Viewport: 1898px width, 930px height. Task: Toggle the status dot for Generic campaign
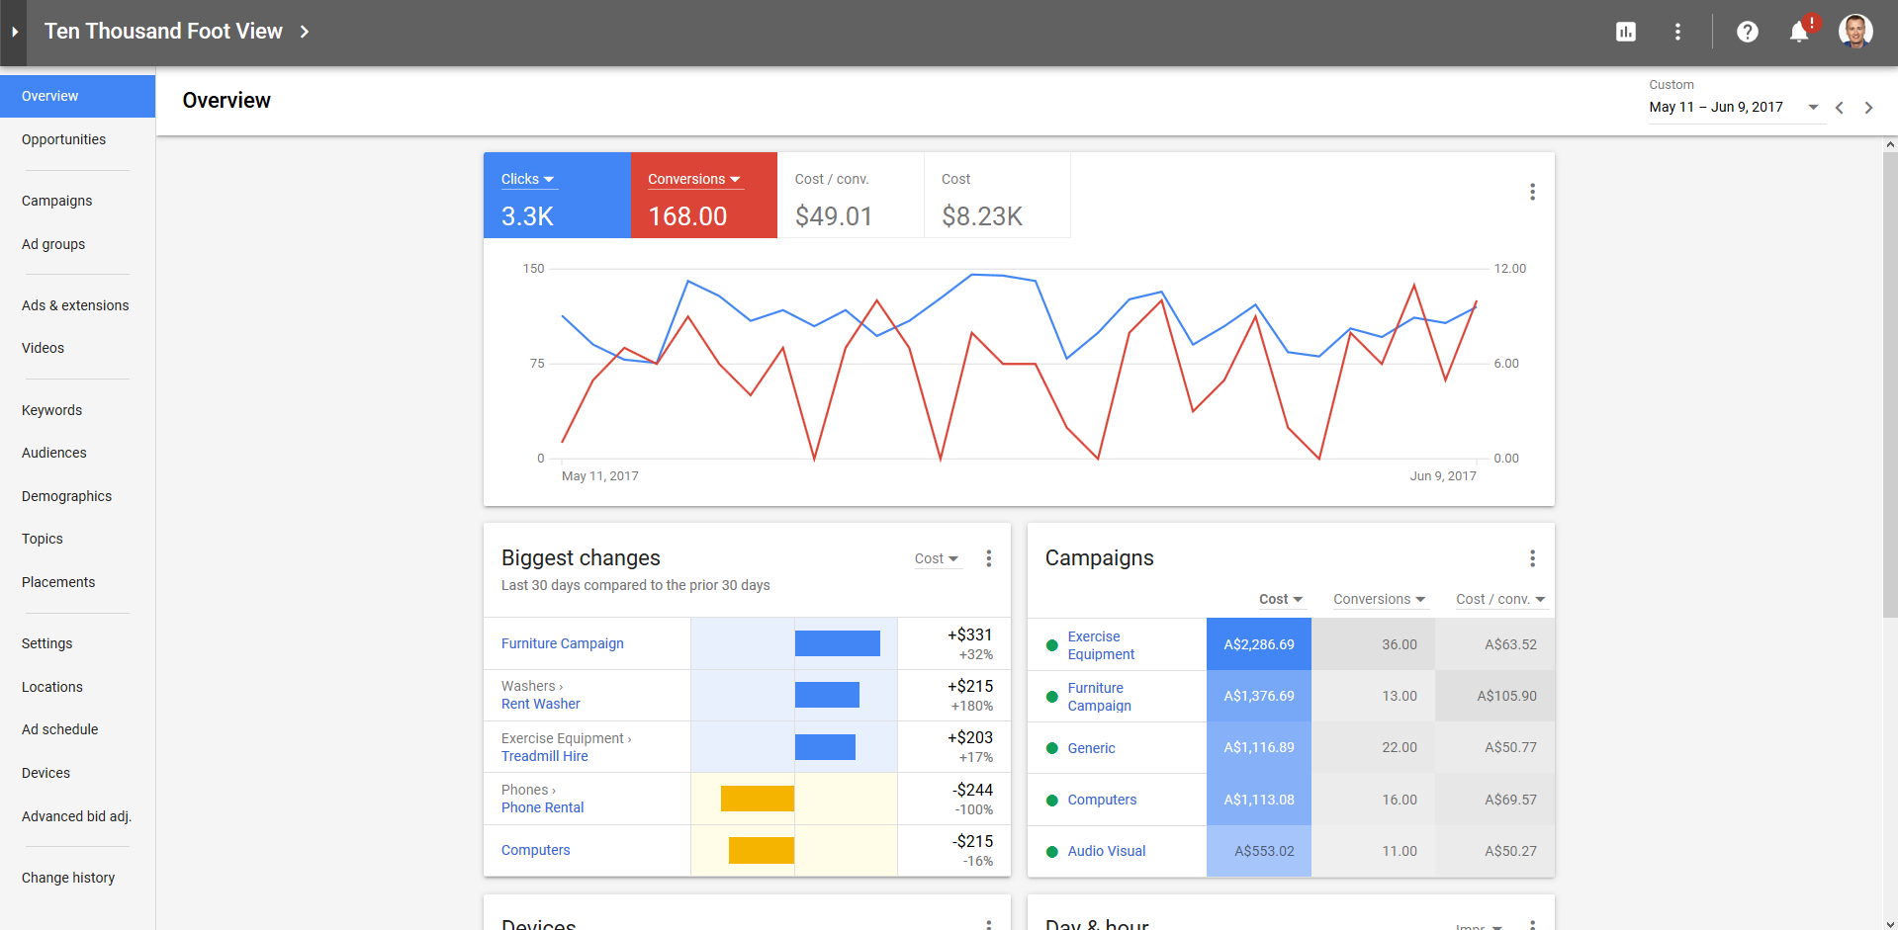[1050, 748]
